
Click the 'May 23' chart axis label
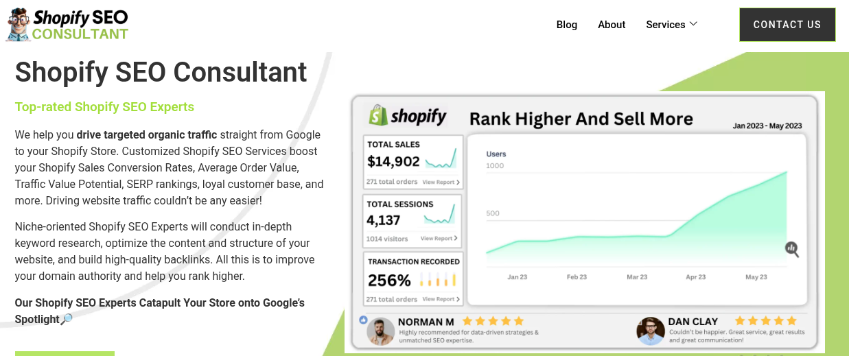coord(756,277)
